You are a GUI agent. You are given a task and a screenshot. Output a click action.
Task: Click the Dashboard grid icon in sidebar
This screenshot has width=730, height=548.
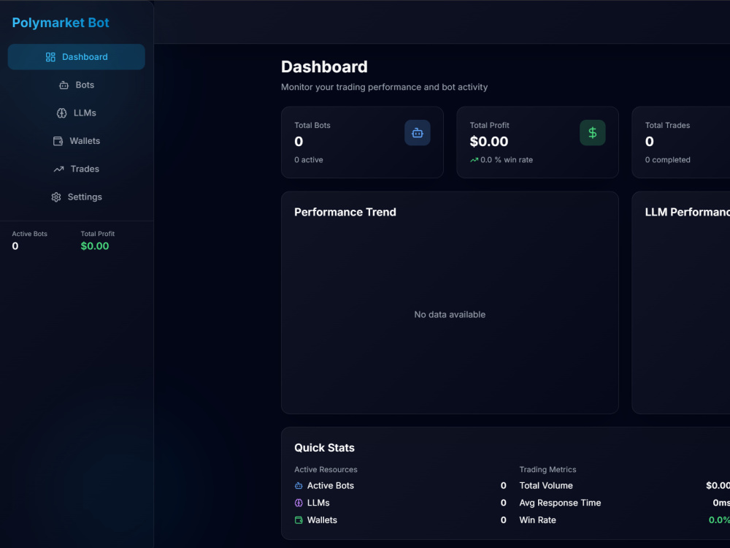(50, 57)
